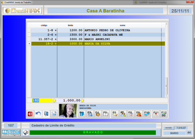The height and width of the screenshot is (139, 195).
Task: Click the printer icon in status bar
Action: pyautogui.click(x=26, y=133)
